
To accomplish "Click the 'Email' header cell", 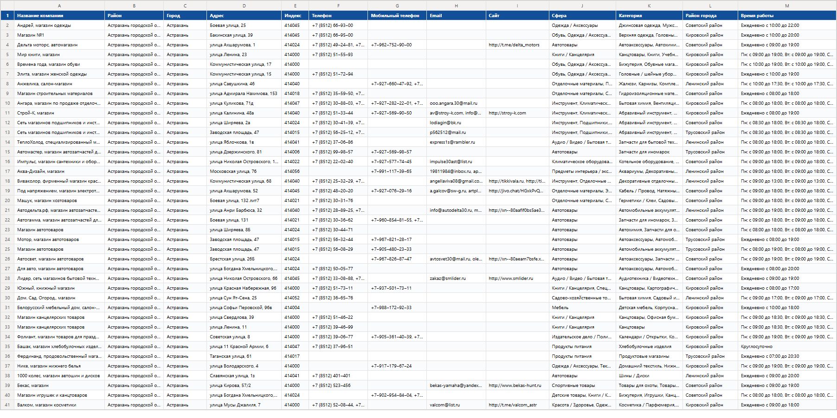I will 456,16.
